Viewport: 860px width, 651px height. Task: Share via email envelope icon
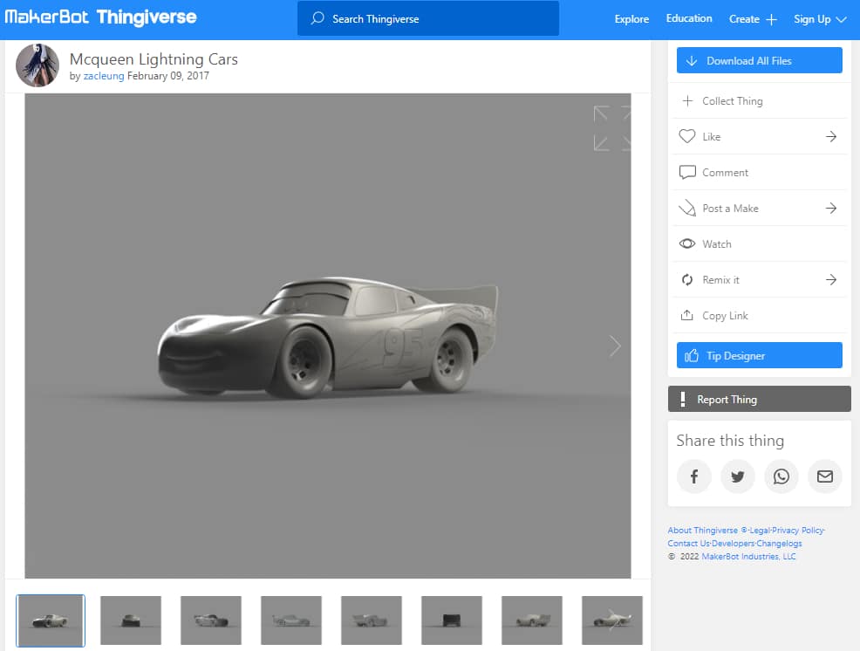tap(825, 476)
